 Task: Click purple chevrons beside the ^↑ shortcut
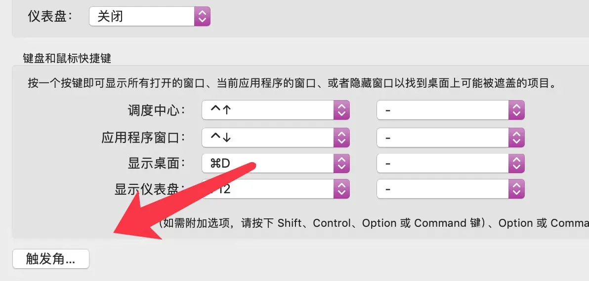pos(341,110)
